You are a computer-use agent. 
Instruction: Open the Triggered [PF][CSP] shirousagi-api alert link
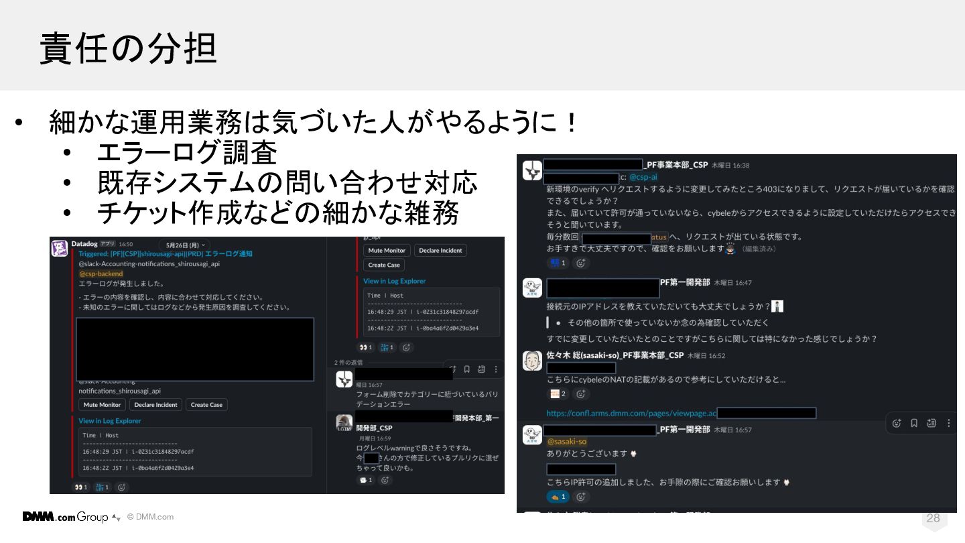tap(166, 253)
